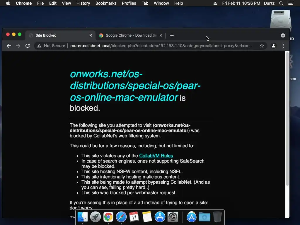Open Finder from the Dock
300x225 pixels.
[83, 217]
